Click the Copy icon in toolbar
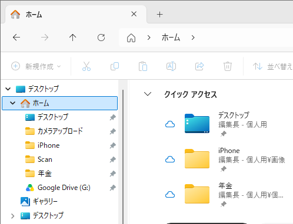This screenshot has width=293, height=224. 115,66
